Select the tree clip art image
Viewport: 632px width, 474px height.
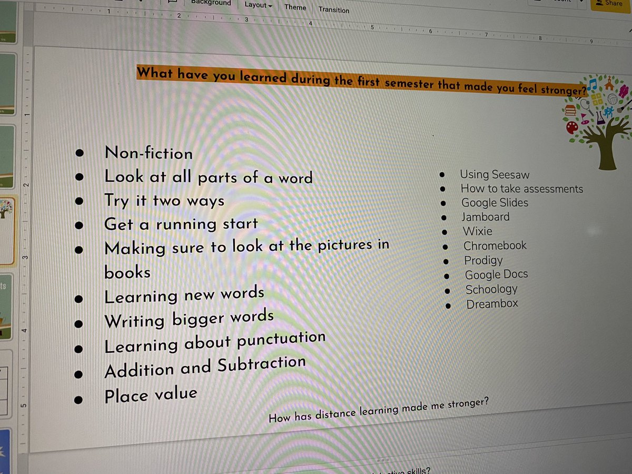[596, 121]
